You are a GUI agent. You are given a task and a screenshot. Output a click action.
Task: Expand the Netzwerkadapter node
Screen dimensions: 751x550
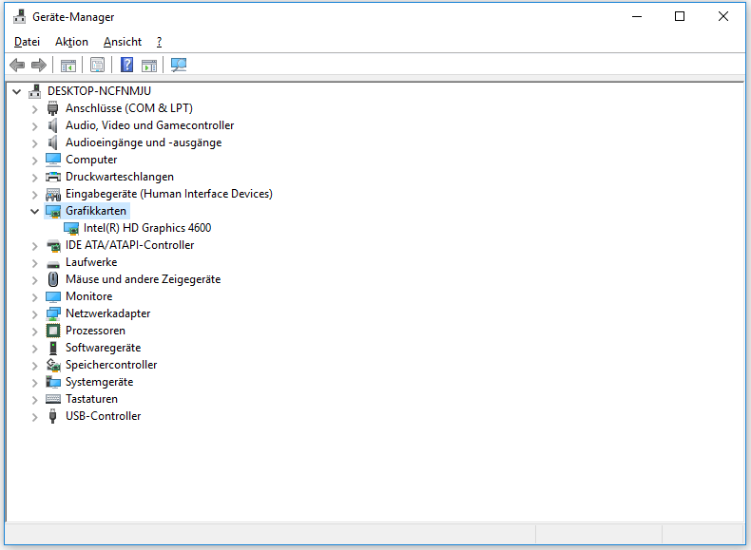pyautogui.click(x=34, y=314)
